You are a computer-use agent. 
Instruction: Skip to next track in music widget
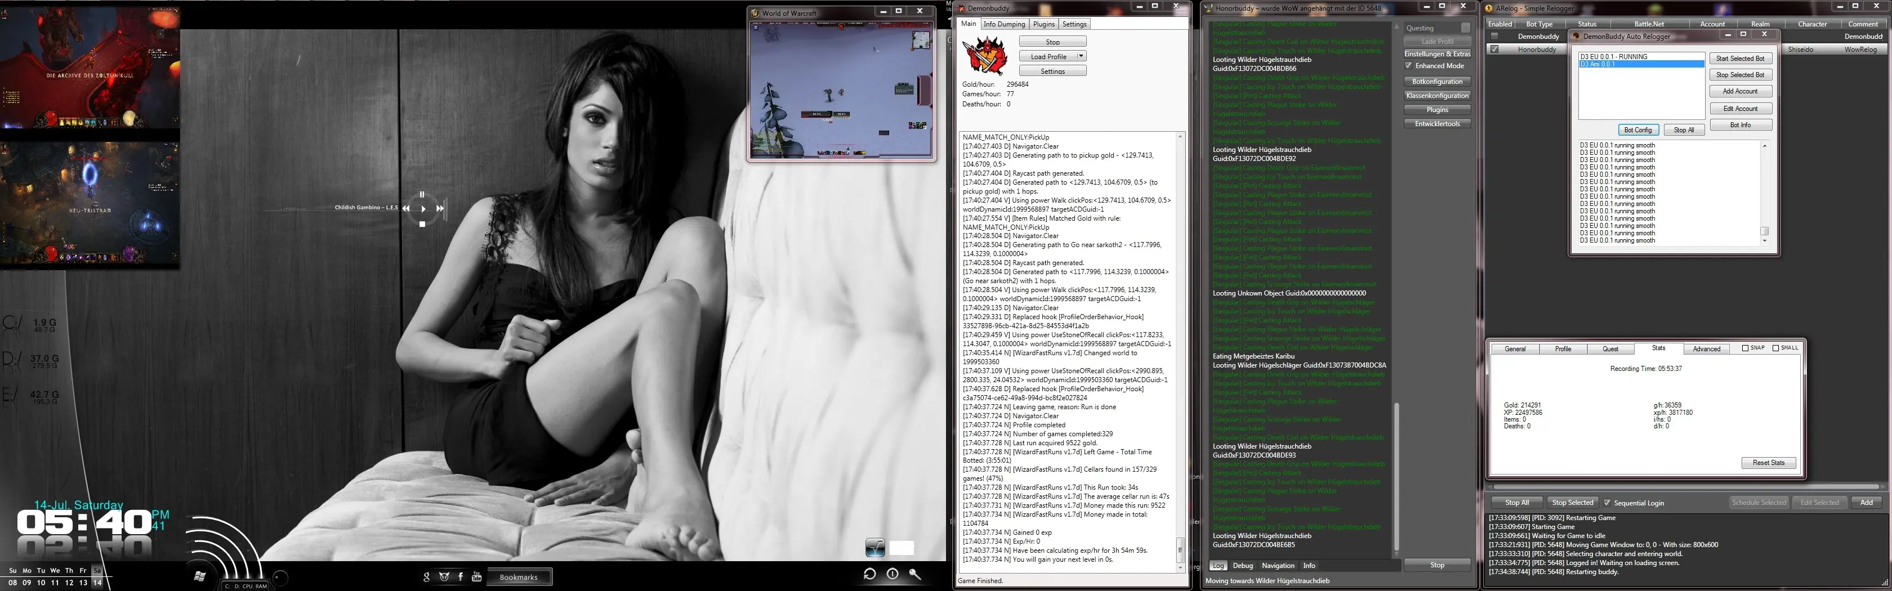point(440,208)
